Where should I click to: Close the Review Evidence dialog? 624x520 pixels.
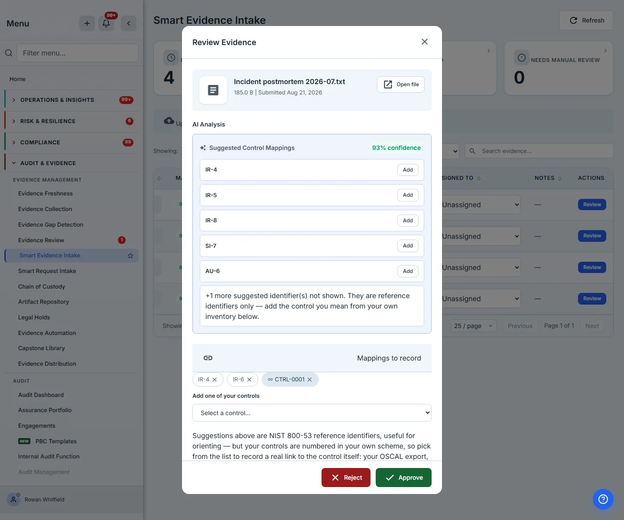pyautogui.click(x=425, y=42)
